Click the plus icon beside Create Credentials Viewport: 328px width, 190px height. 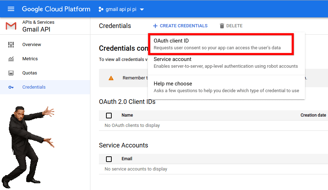(155, 26)
